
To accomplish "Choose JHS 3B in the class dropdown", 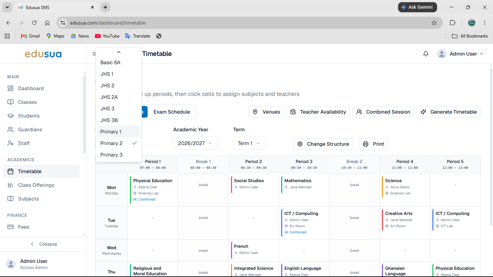I will tap(119, 120).
